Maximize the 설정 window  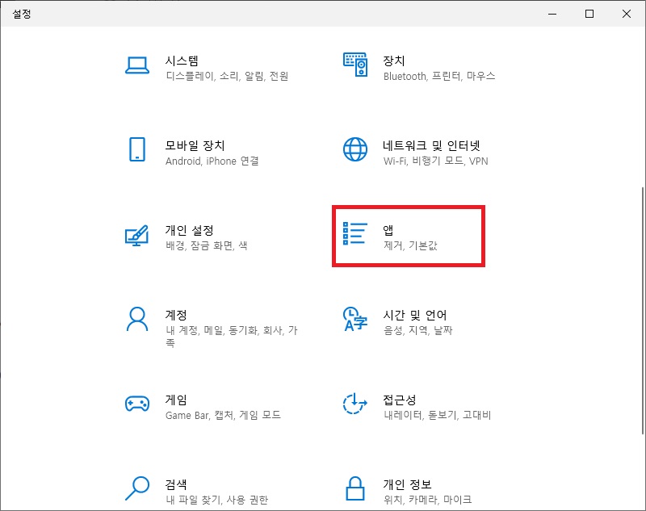[589, 14]
